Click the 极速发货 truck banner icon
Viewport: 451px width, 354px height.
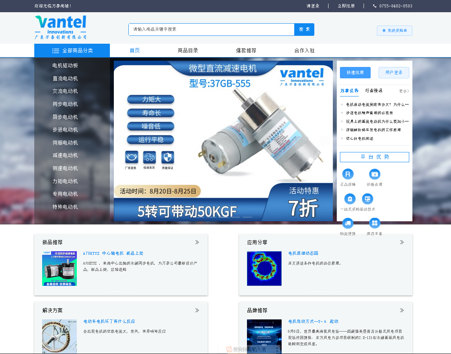point(149,157)
